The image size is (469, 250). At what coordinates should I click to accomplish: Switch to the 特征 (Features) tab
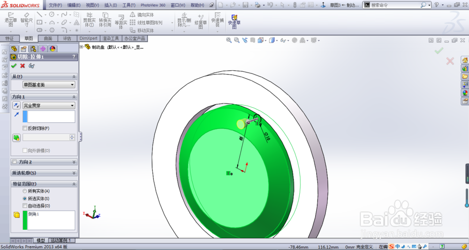9,38
